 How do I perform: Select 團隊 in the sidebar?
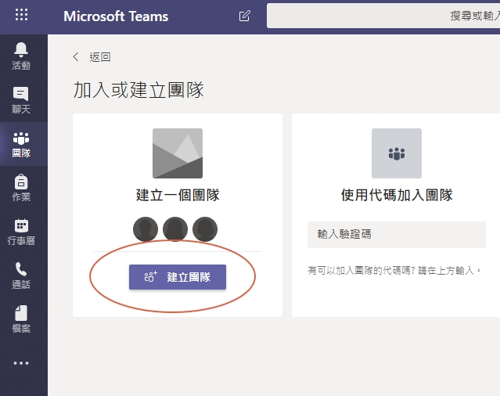tap(21, 144)
